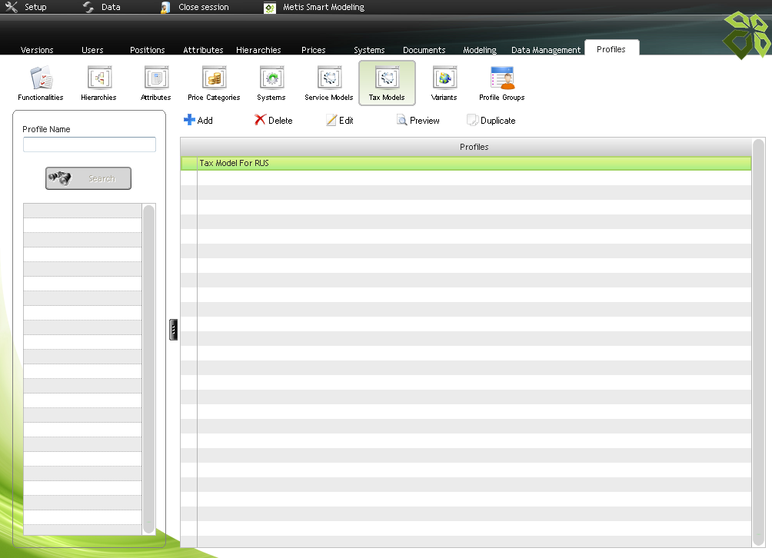Delete the selected tax model
The height and width of the screenshot is (558, 772).
(274, 121)
